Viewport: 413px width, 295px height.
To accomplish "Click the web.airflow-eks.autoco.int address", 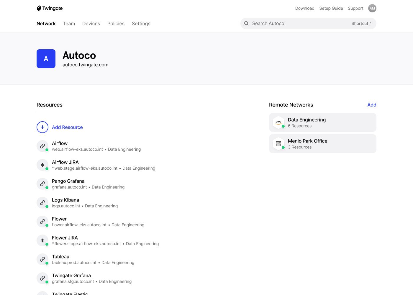I will coord(77,149).
